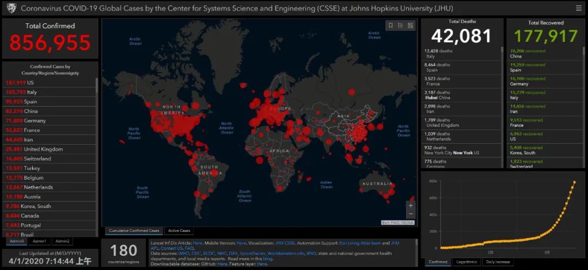Click scrollbar of confirmed cases list
Viewport: 588px width, 270px height.
coord(97,85)
